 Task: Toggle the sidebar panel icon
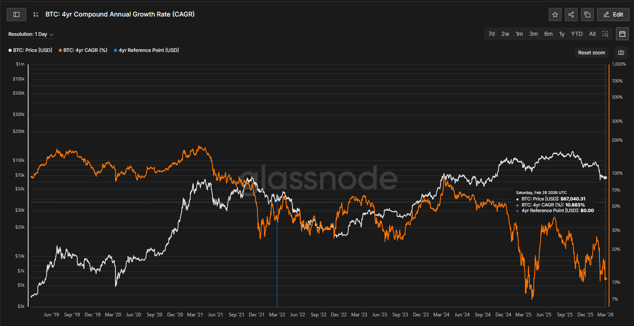[x=16, y=14]
